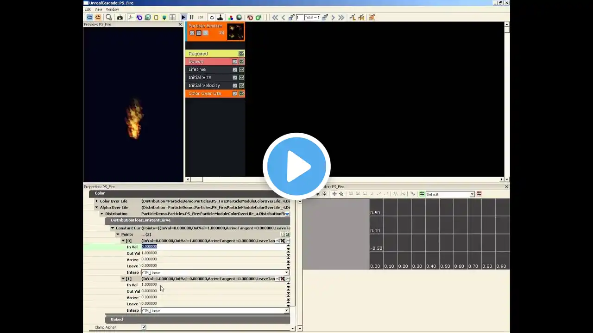Delete point [0] with its X icon

[282, 240]
